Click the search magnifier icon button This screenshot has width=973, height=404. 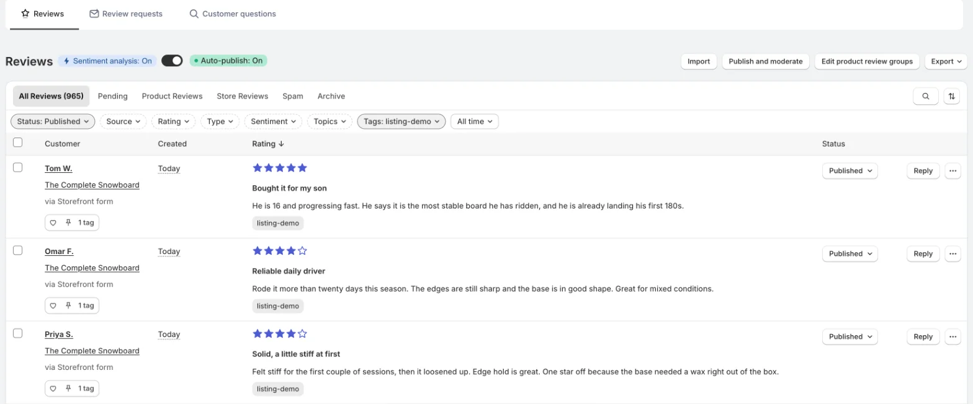tap(925, 96)
